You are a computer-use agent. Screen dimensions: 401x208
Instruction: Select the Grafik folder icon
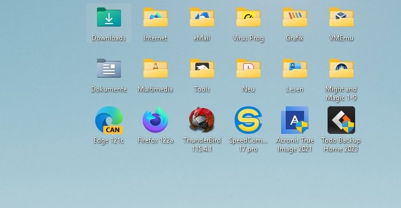295,17
